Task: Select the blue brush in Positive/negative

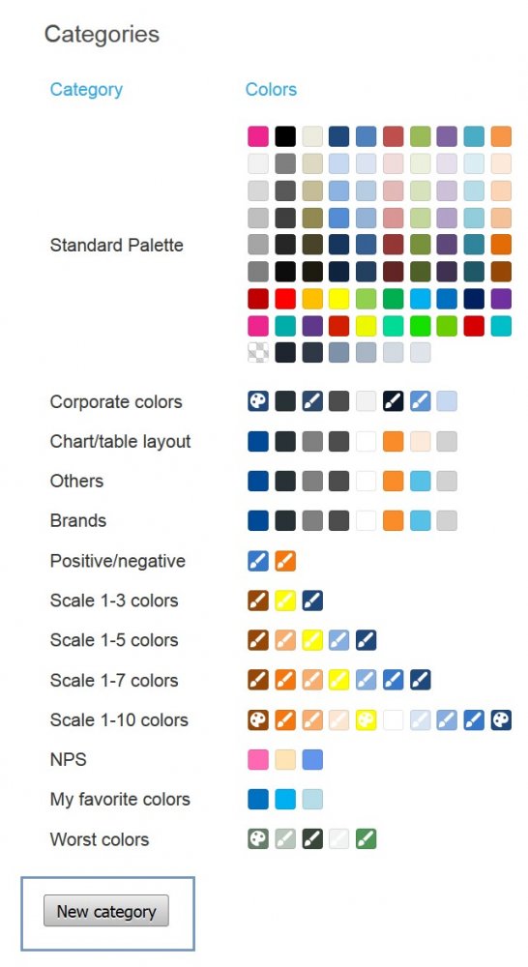Action: click(258, 561)
